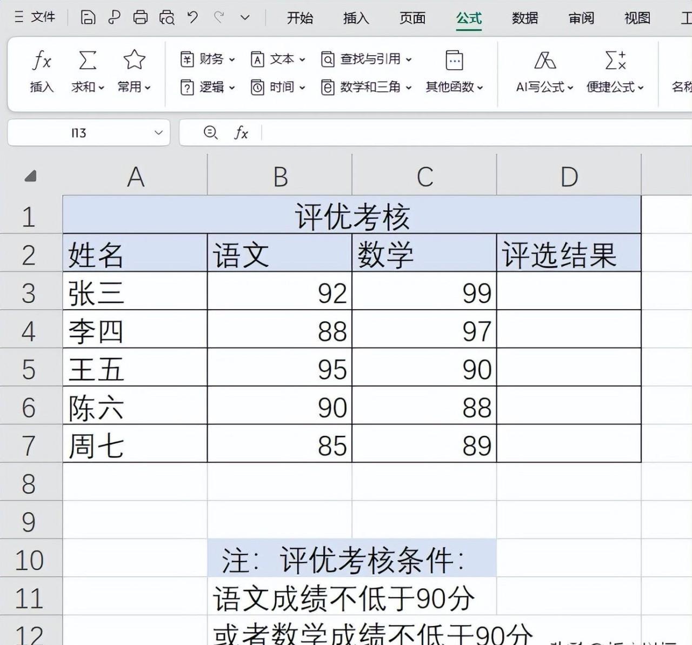Open the 查找与引用 functions dropdown

367,59
